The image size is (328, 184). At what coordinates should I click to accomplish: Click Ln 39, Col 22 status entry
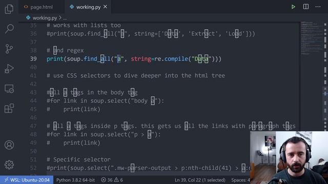[x=200, y=180]
